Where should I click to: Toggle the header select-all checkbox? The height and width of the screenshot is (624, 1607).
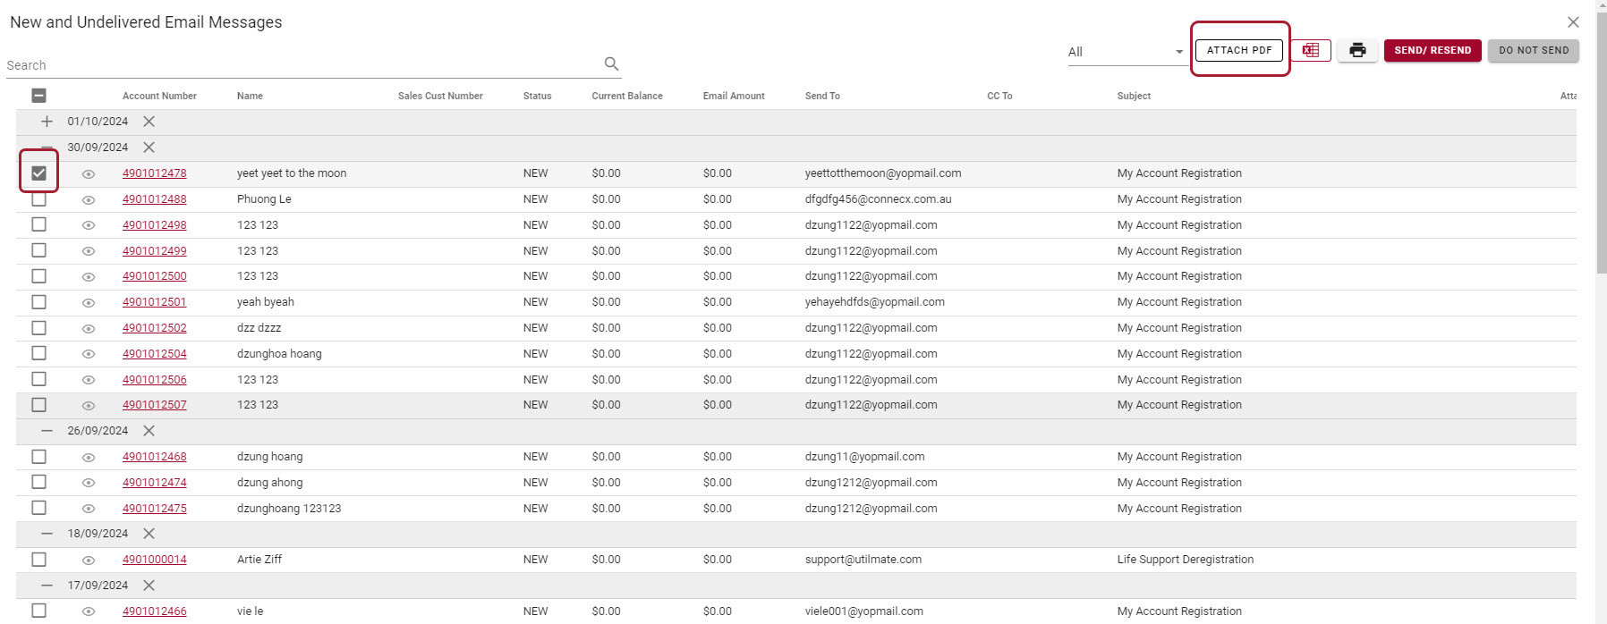38,96
